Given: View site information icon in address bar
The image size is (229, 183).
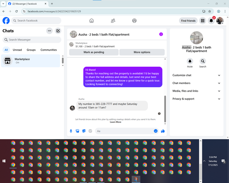Looking at the screenshot, I should click(x=24, y=11).
